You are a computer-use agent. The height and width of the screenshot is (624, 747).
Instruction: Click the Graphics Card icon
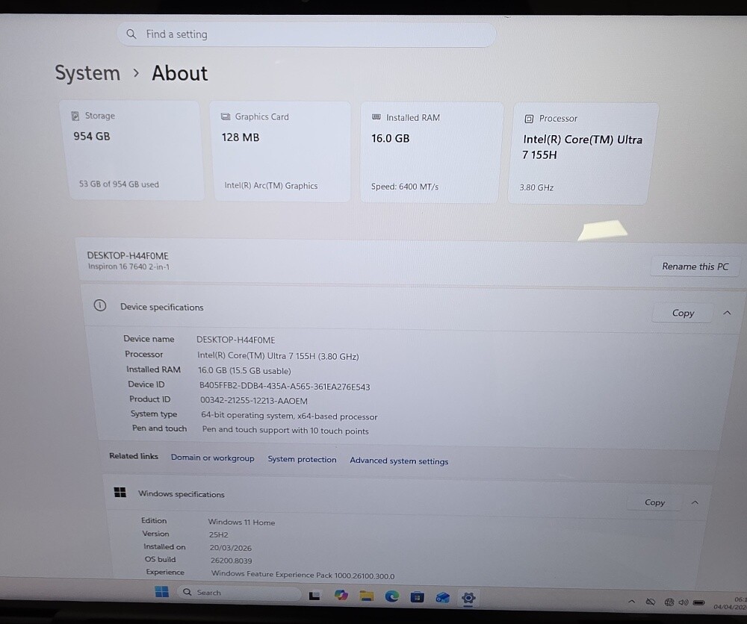click(226, 116)
